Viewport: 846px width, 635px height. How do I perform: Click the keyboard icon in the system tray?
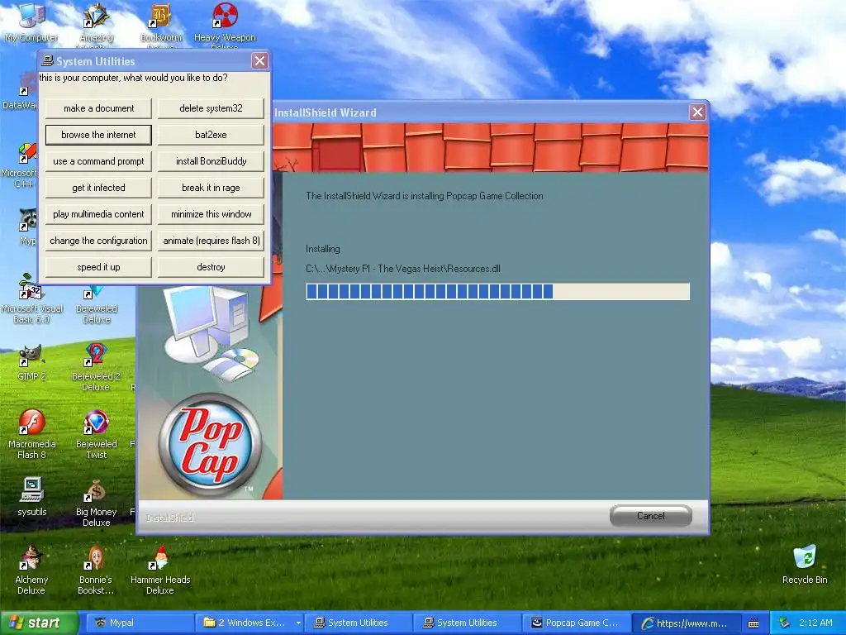(x=753, y=623)
